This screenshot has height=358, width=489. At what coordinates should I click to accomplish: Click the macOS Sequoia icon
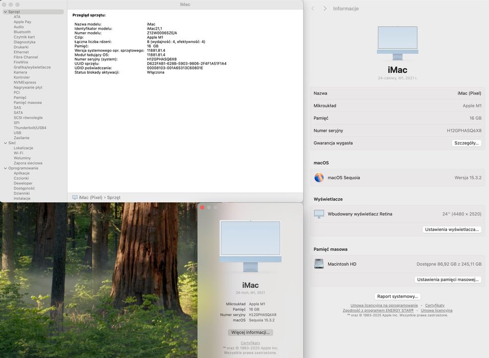[319, 178]
